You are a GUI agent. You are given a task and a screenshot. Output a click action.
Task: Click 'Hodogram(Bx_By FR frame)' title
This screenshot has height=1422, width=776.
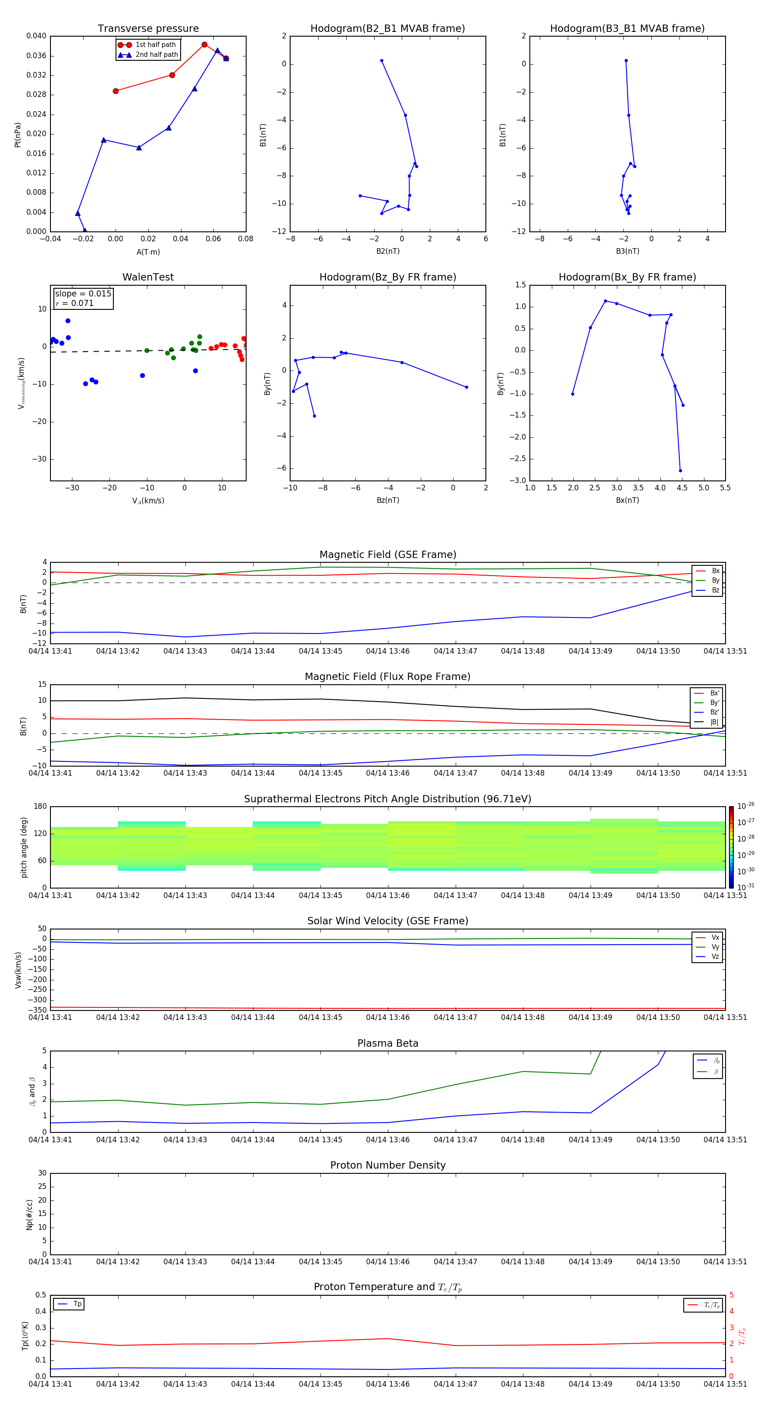[627, 277]
